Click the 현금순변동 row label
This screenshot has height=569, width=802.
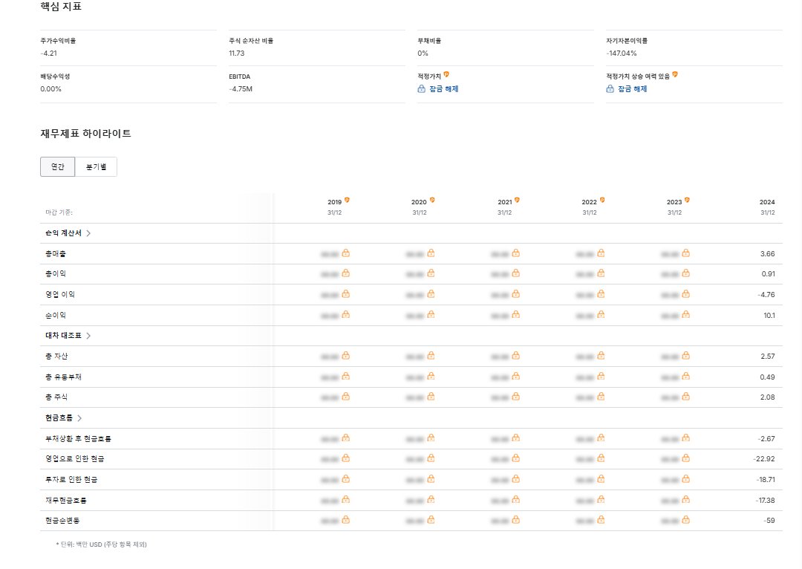coord(62,521)
